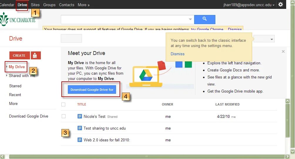The height and width of the screenshot is (159, 295).
Task: Open Shared with me folder
Action: click(22, 76)
